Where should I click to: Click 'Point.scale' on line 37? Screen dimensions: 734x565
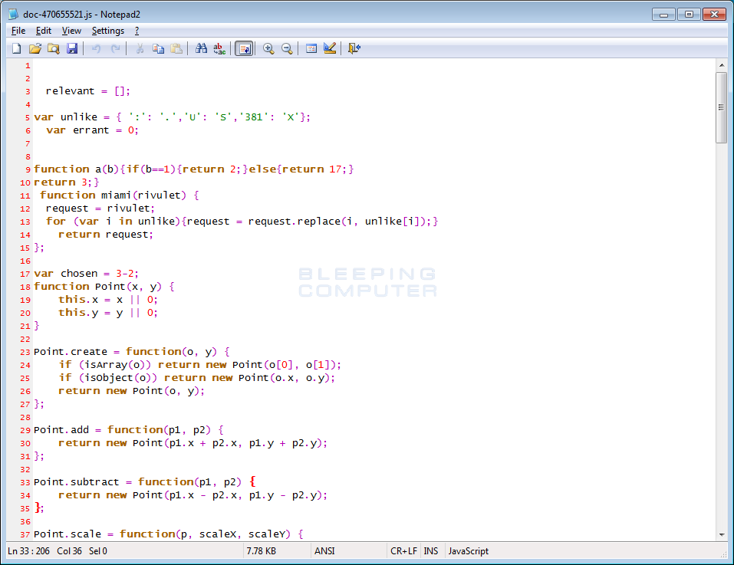click(x=67, y=534)
